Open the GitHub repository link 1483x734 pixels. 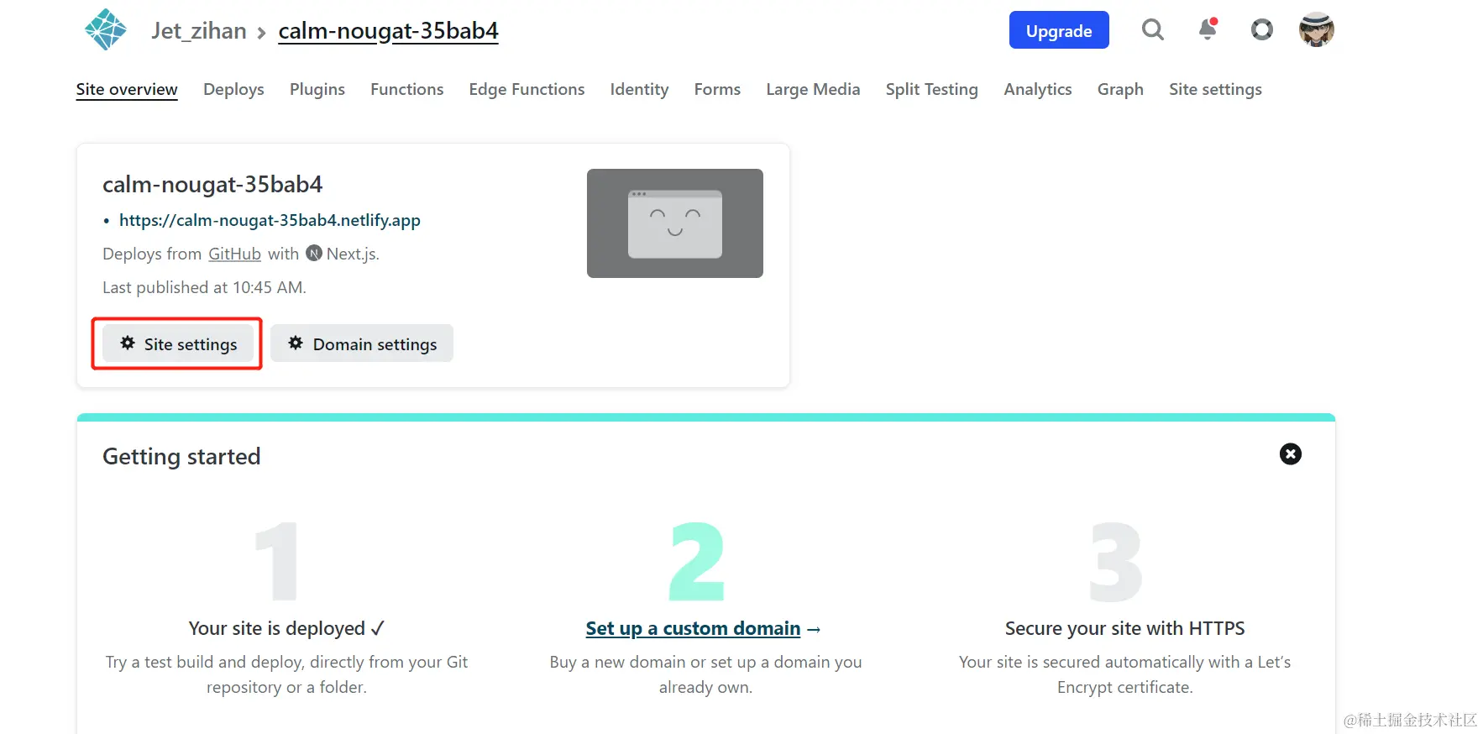(x=234, y=254)
